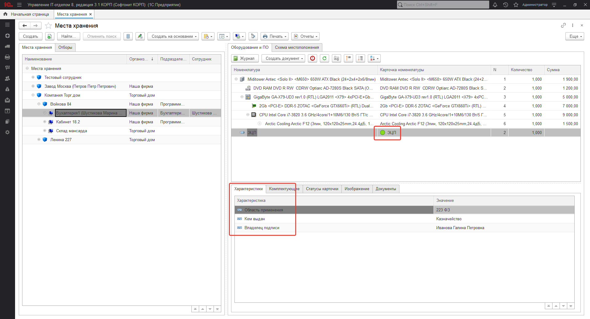Click the create-by-copy icon next to Создать
The height and width of the screenshot is (319, 590).
49,36
